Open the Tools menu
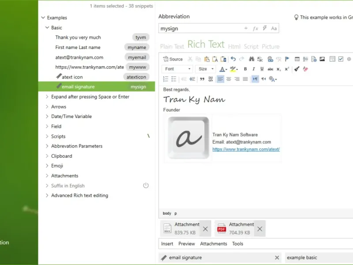 237,244
